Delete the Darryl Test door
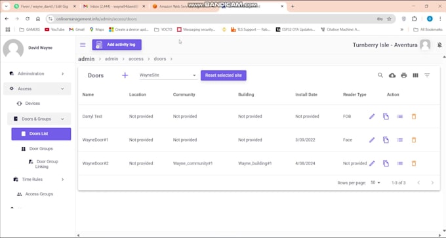 point(414,116)
